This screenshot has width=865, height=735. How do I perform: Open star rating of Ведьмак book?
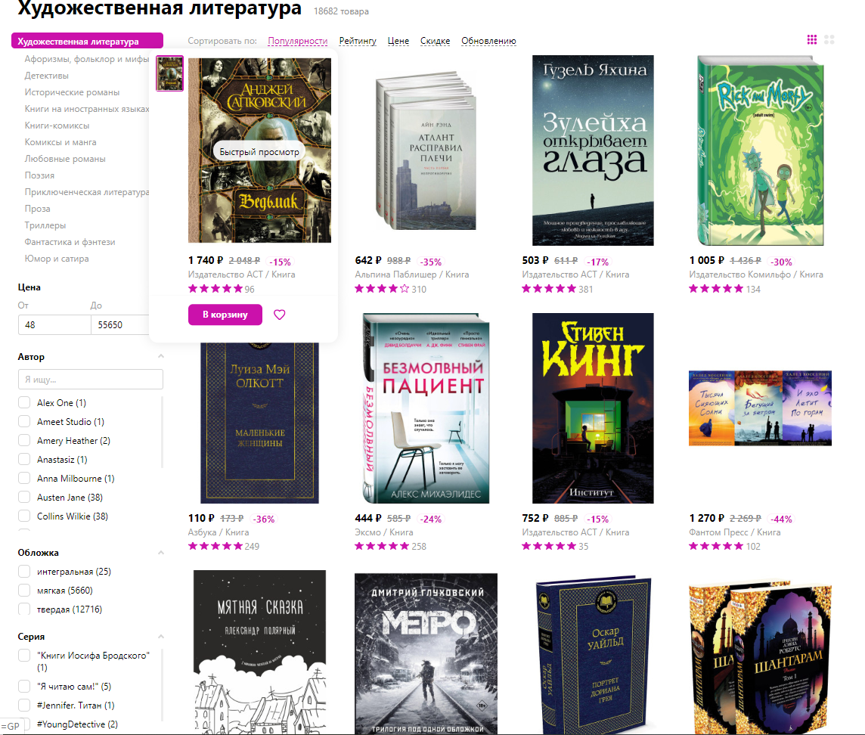215,289
